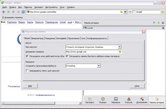Open the Инструменты menu
Viewport: 166px width, 109px height.
[51, 7]
